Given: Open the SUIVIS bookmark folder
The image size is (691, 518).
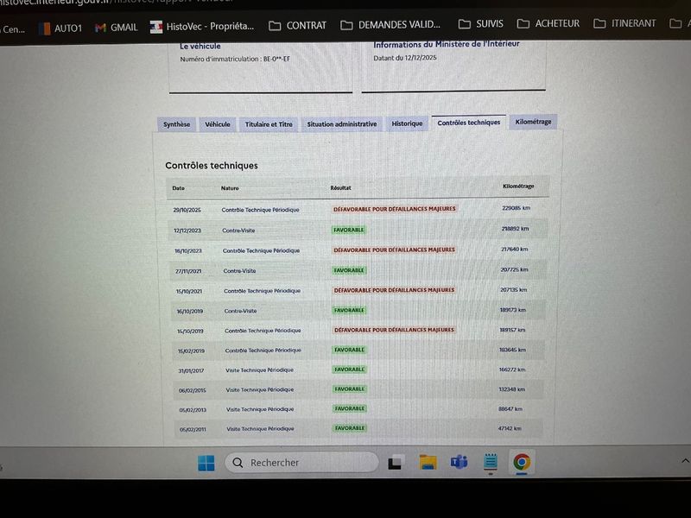Looking at the screenshot, I should 481,24.
